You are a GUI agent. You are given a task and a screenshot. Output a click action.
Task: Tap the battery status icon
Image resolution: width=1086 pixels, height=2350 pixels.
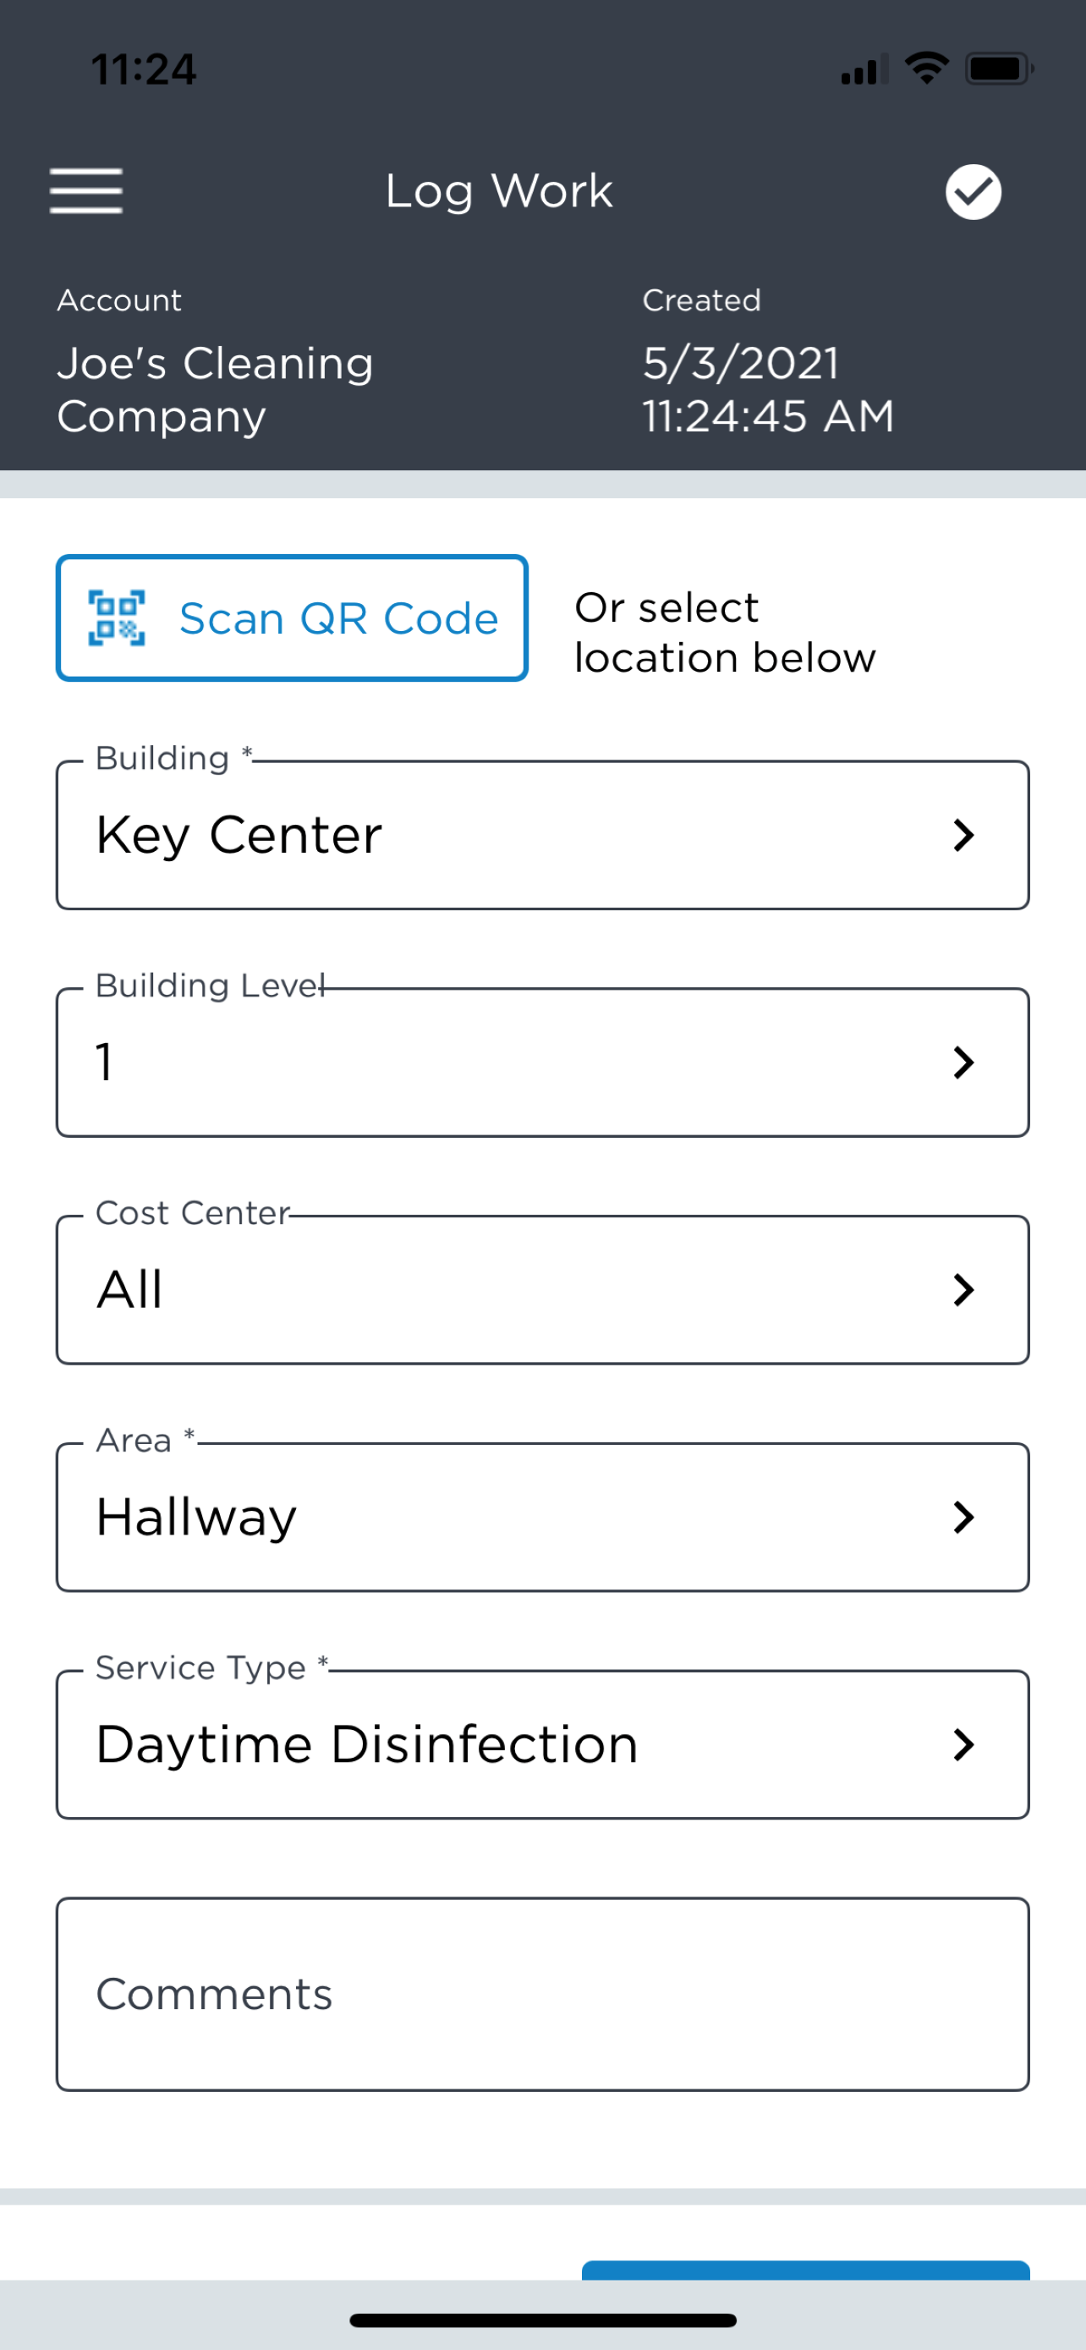coord(999,69)
